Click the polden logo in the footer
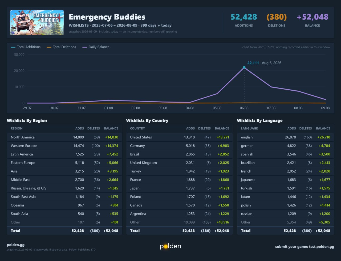 tap(170, 246)
